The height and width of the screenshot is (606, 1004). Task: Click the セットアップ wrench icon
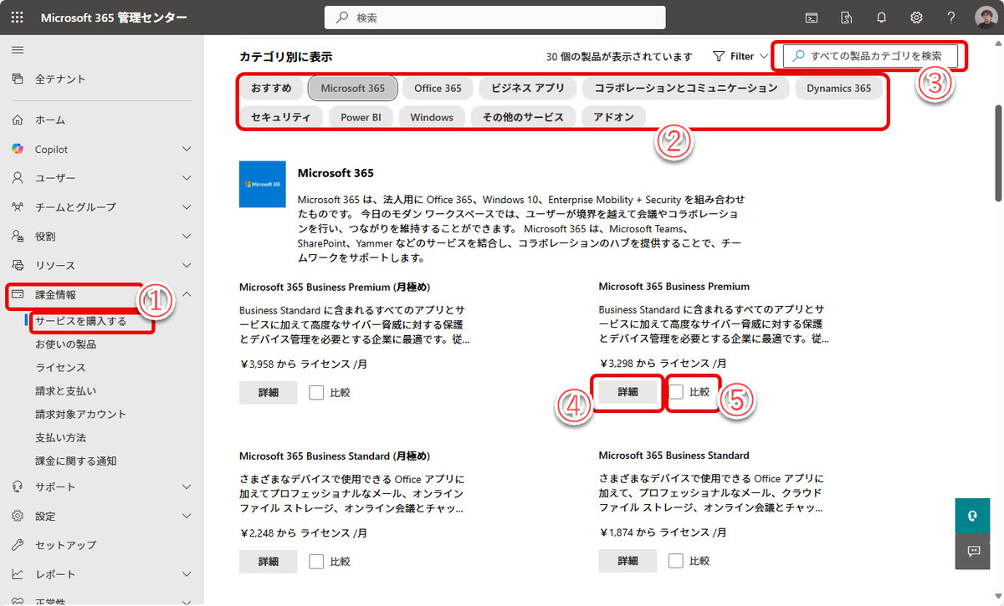pos(18,545)
